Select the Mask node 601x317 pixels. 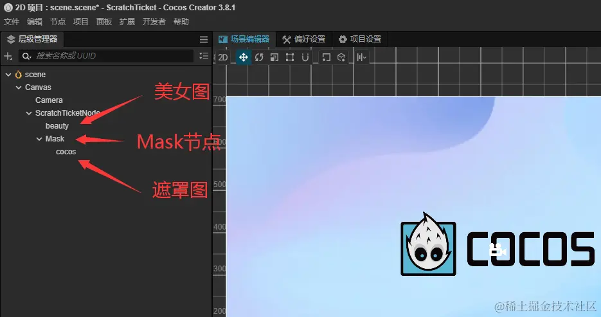[x=55, y=139]
